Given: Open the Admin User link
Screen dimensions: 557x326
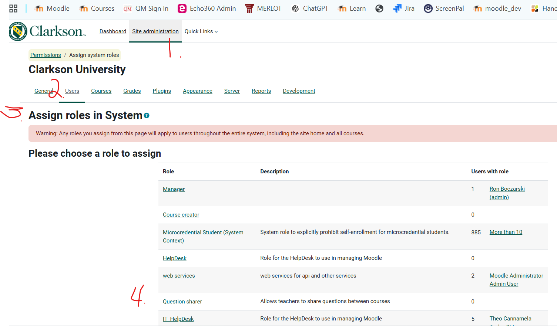Looking at the screenshot, I should tap(504, 284).
